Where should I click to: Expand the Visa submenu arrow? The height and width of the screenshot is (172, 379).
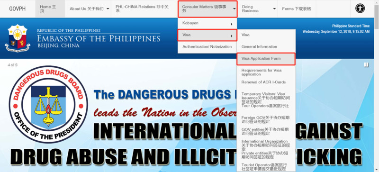[231, 36]
